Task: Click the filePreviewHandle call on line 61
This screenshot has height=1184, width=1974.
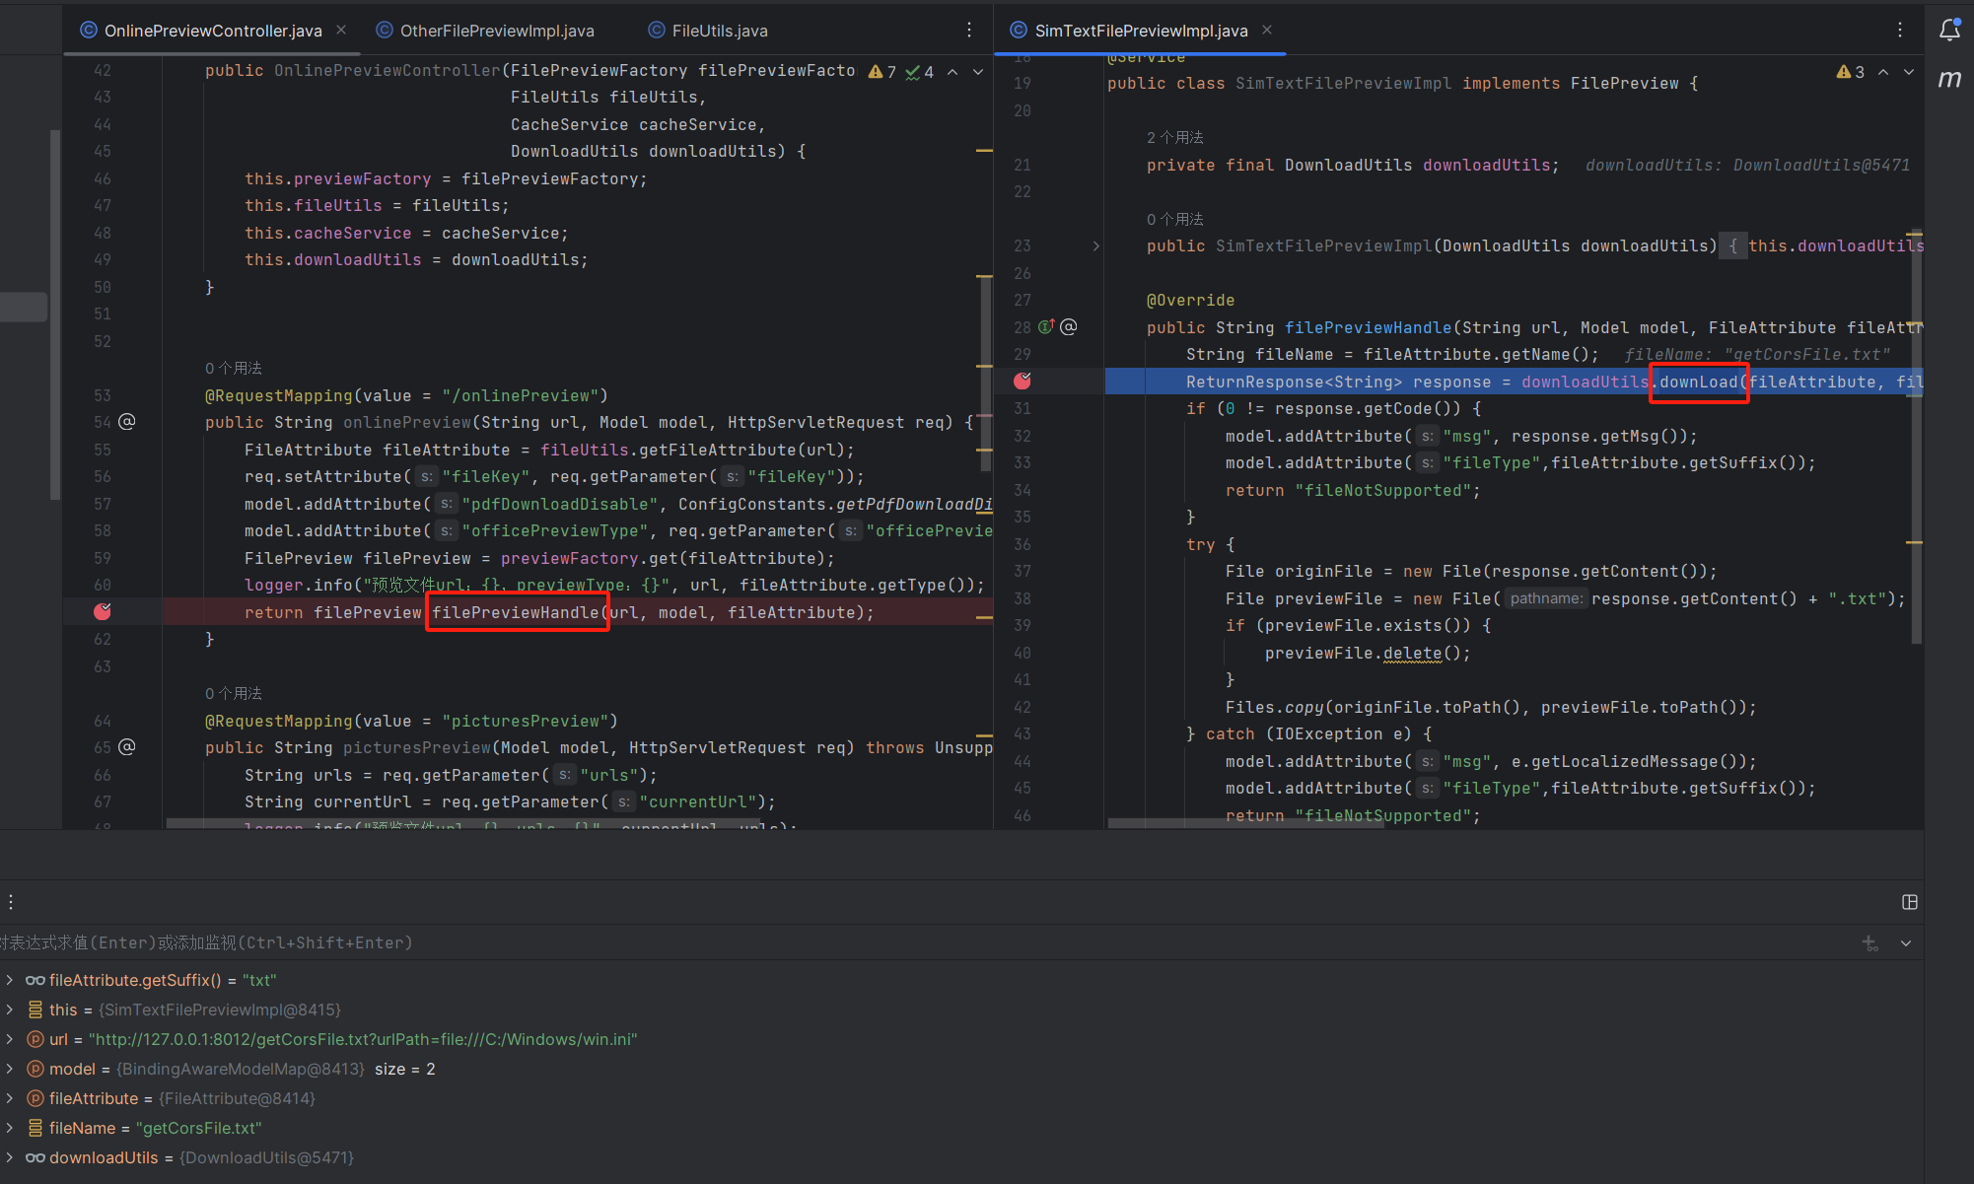Action: [x=516, y=612]
